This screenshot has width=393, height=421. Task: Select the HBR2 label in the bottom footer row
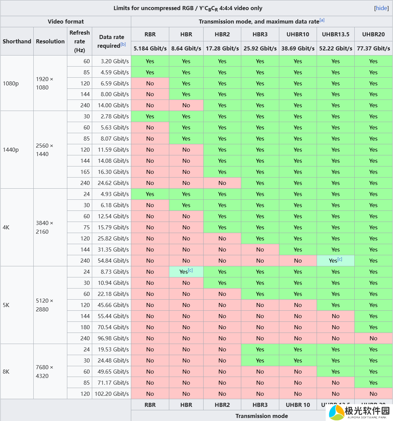pos(222,405)
